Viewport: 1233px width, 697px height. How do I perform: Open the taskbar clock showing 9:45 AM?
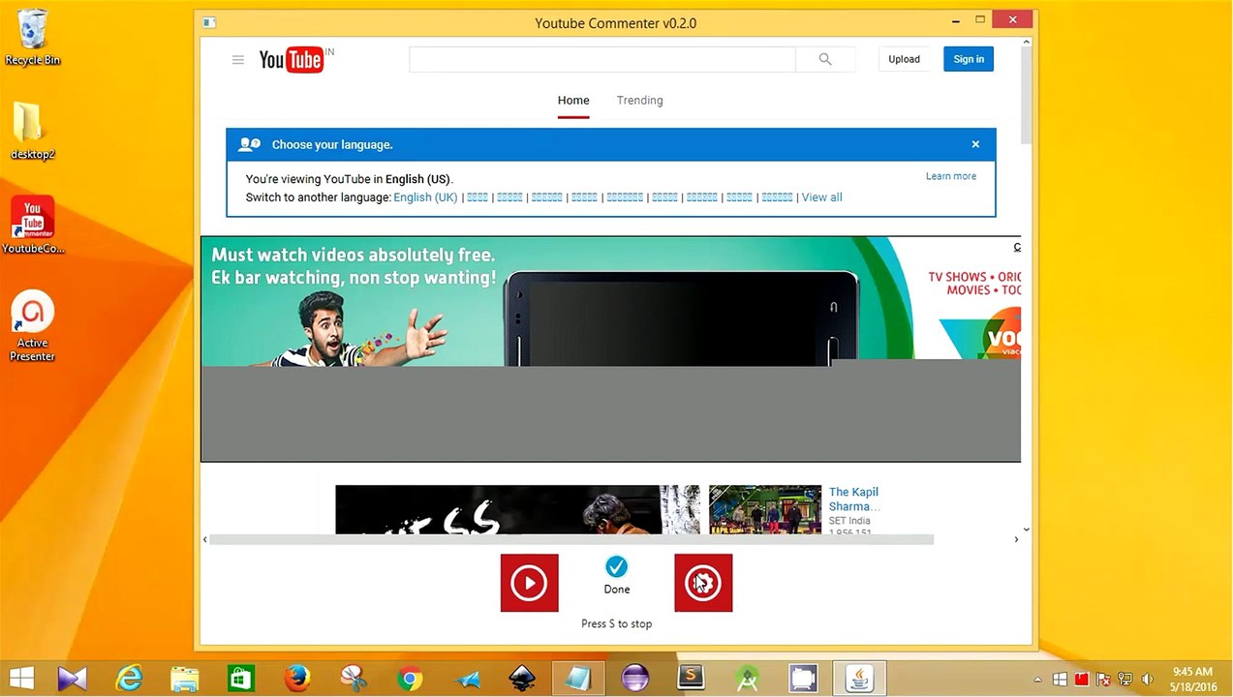1192,679
